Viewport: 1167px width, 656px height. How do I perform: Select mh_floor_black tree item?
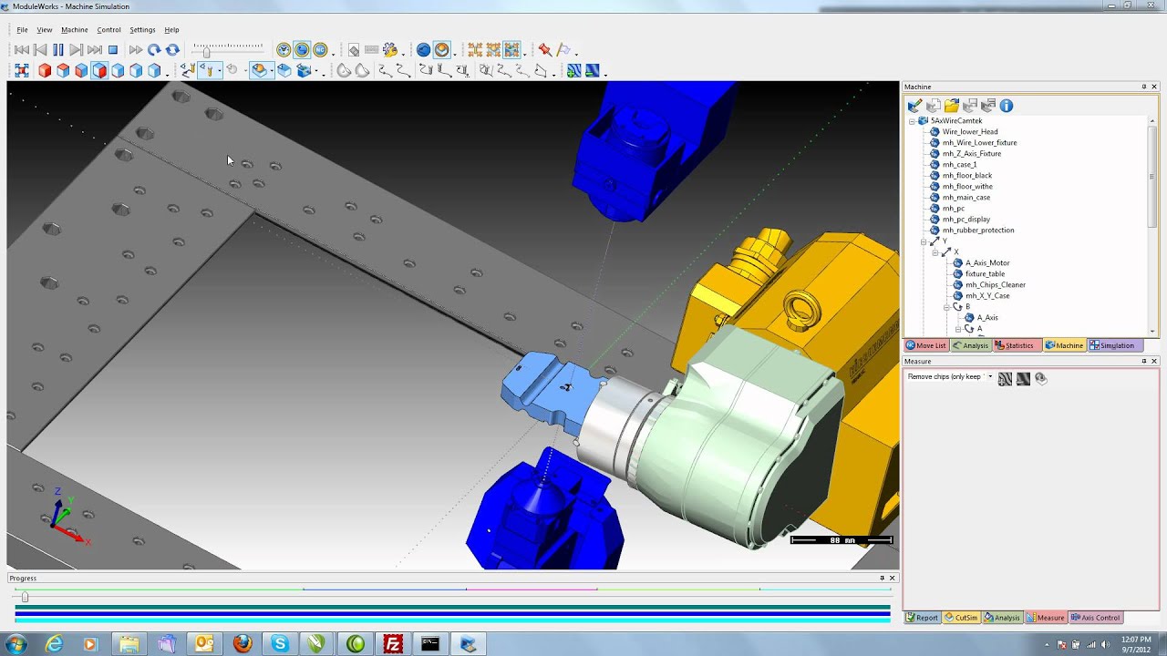(x=967, y=176)
